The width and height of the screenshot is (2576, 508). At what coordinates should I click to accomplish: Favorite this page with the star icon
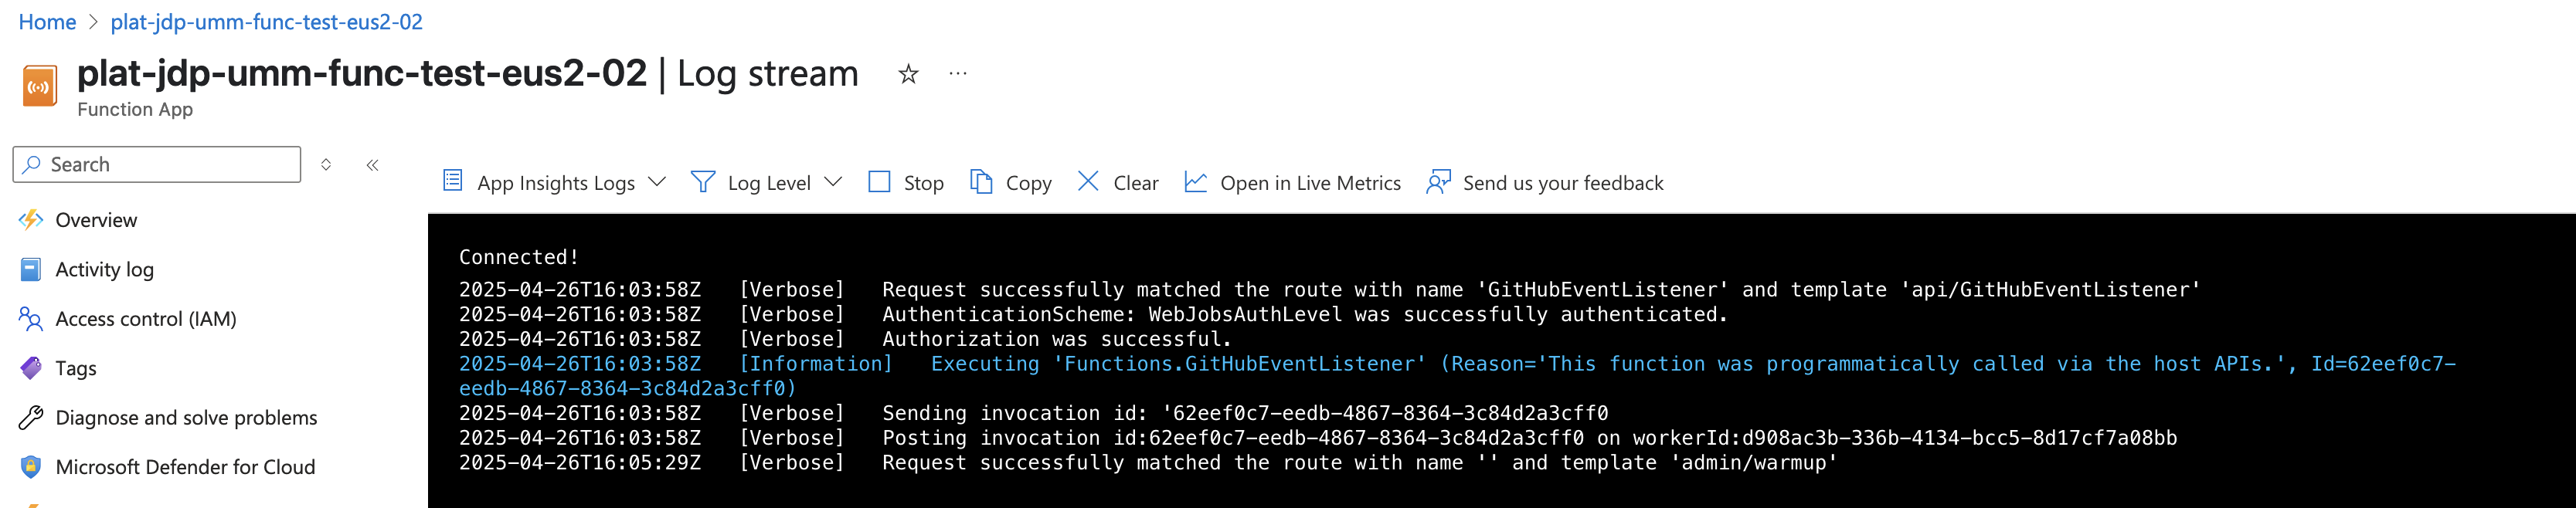[x=908, y=74]
